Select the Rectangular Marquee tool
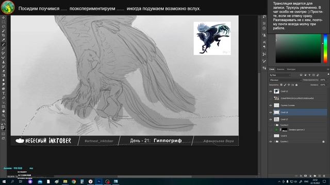The height and width of the screenshot is (185, 330). click(x=4, y=22)
